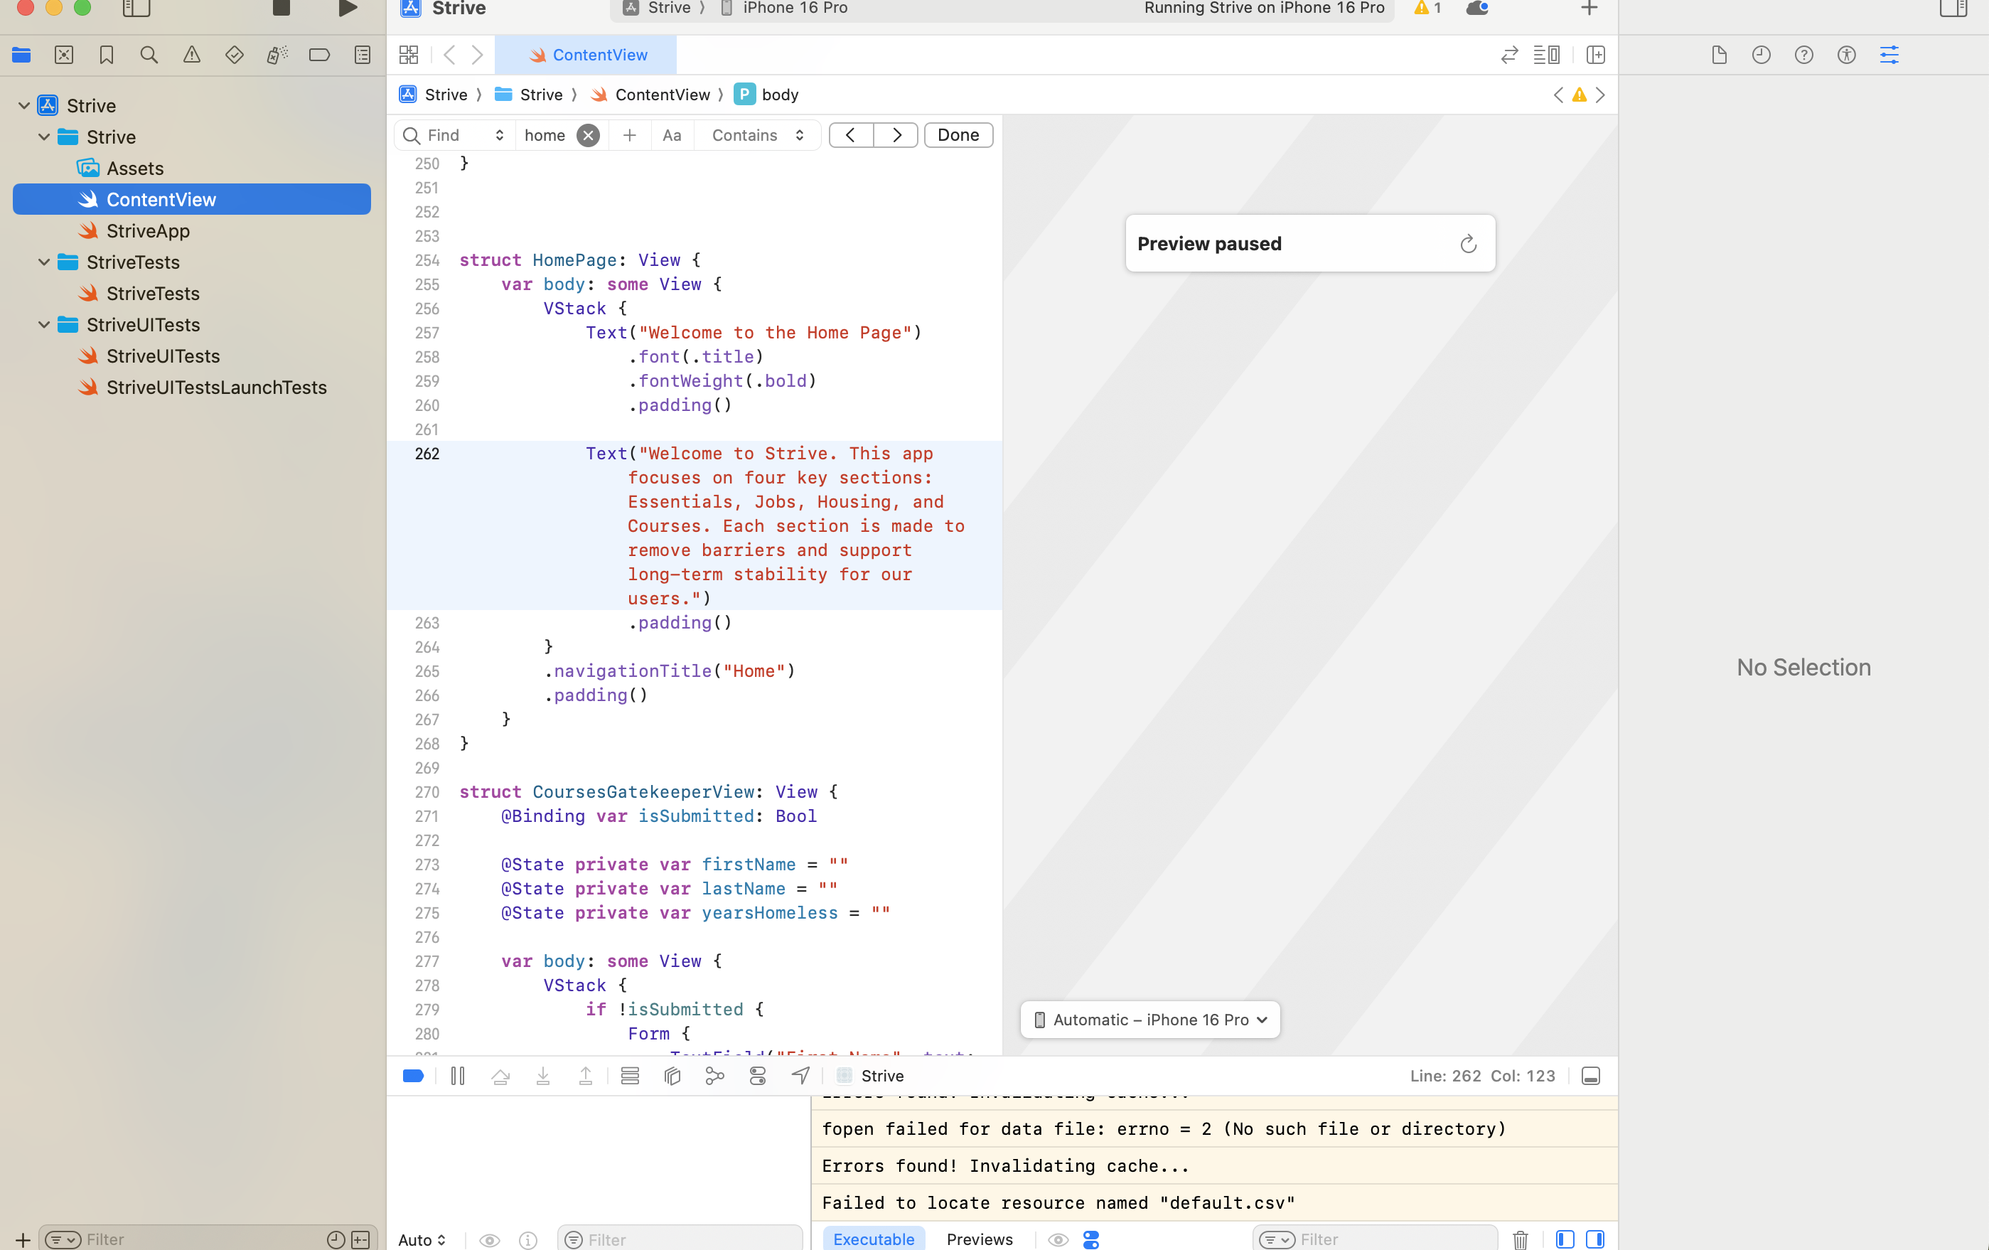Click the pause program execution icon
The width and height of the screenshot is (1989, 1250).
pyautogui.click(x=458, y=1076)
